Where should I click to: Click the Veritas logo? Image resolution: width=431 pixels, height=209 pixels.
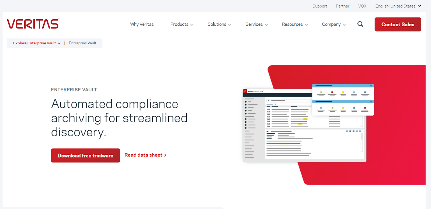coord(33,24)
